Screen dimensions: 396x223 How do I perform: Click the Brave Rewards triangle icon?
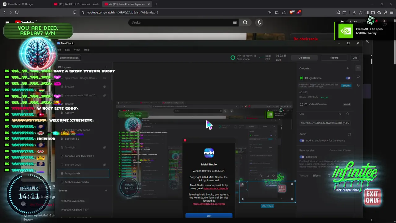299,12
